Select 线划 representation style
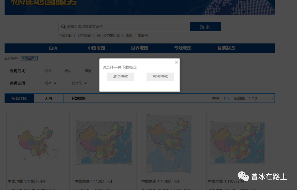 [48, 71]
